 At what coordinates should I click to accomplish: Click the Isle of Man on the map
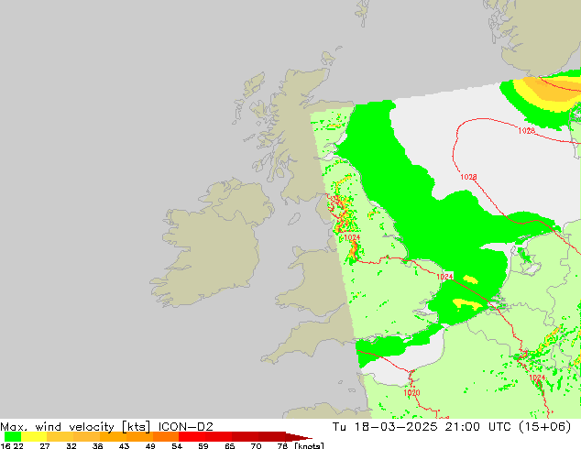(x=294, y=219)
